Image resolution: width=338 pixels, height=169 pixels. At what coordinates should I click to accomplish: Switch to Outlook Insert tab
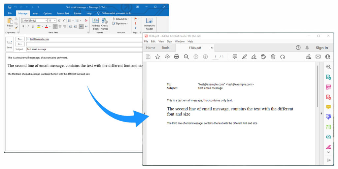click(35, 13)
